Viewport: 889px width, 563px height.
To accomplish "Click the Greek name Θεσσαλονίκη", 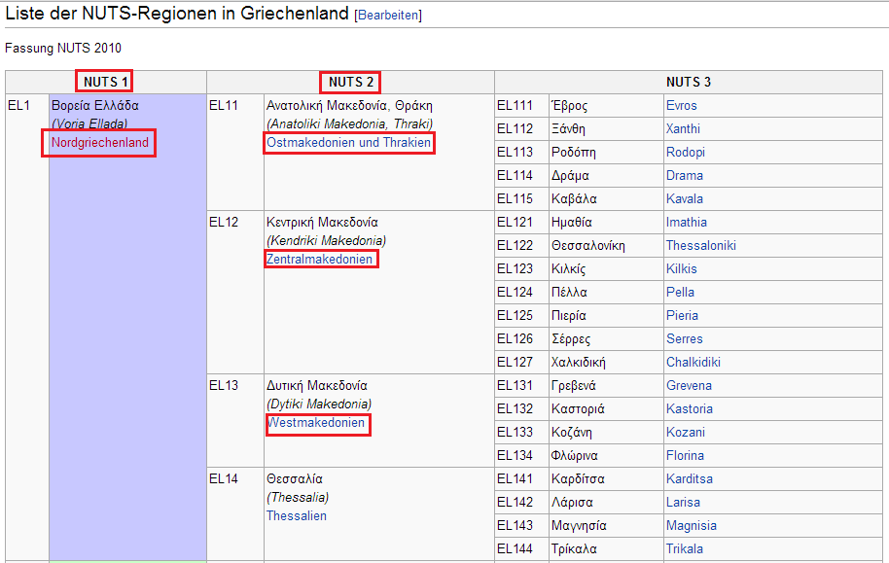I will (587, 245).
